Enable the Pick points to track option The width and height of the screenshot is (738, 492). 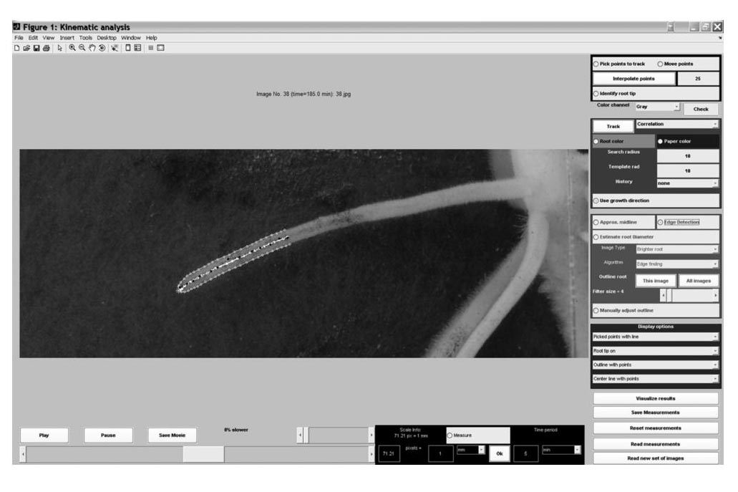click(596, 64)
